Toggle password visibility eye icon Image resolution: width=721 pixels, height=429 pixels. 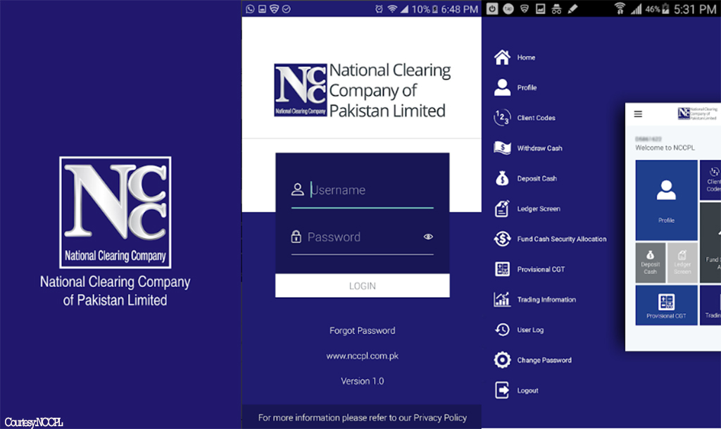coord(428,237)
